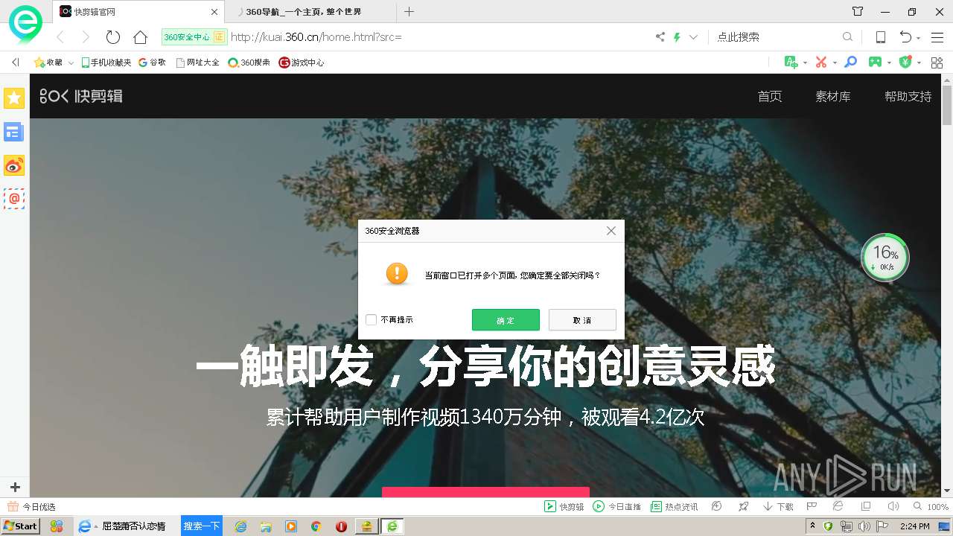The width and height of the screenshot is (953, 536).
Task: Open the mail @ sidebar icon
Action: tap(14, 199)
